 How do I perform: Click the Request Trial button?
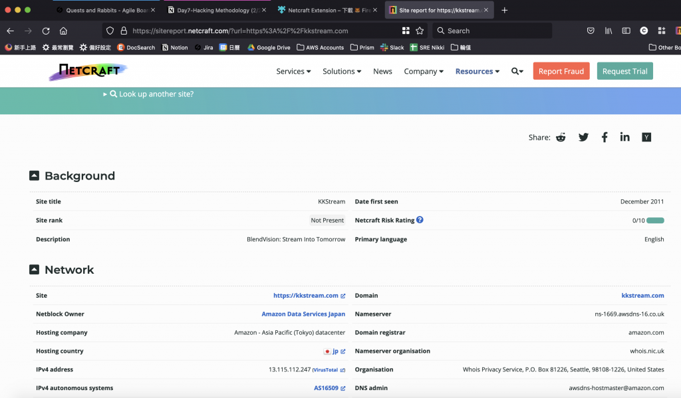624,71
